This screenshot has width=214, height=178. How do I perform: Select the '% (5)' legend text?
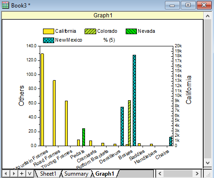pyautogui.click(x=109, y=40)
